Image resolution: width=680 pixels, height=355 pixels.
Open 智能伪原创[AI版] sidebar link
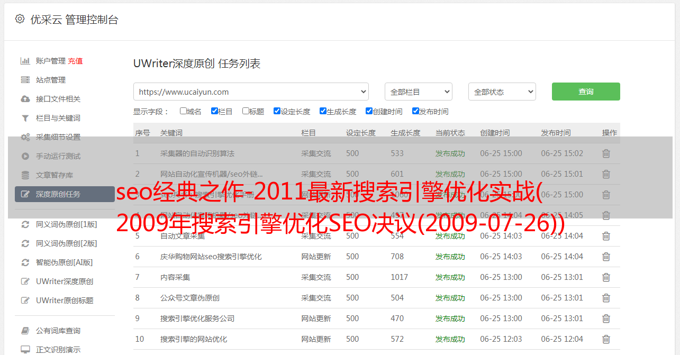(x=64, y=262)
